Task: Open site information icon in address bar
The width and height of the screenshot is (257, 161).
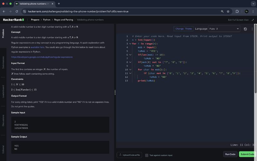Action: pos(24,11)
